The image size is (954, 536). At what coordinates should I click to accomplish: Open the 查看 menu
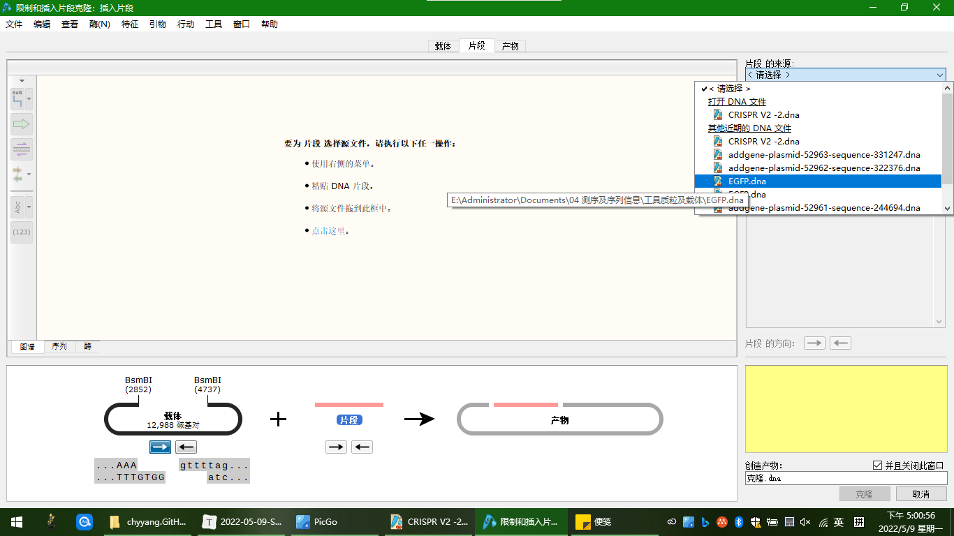click(70, 24)
